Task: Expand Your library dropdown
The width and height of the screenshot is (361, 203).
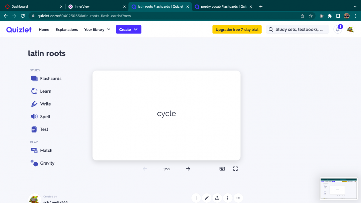Action: coord(97,30)
